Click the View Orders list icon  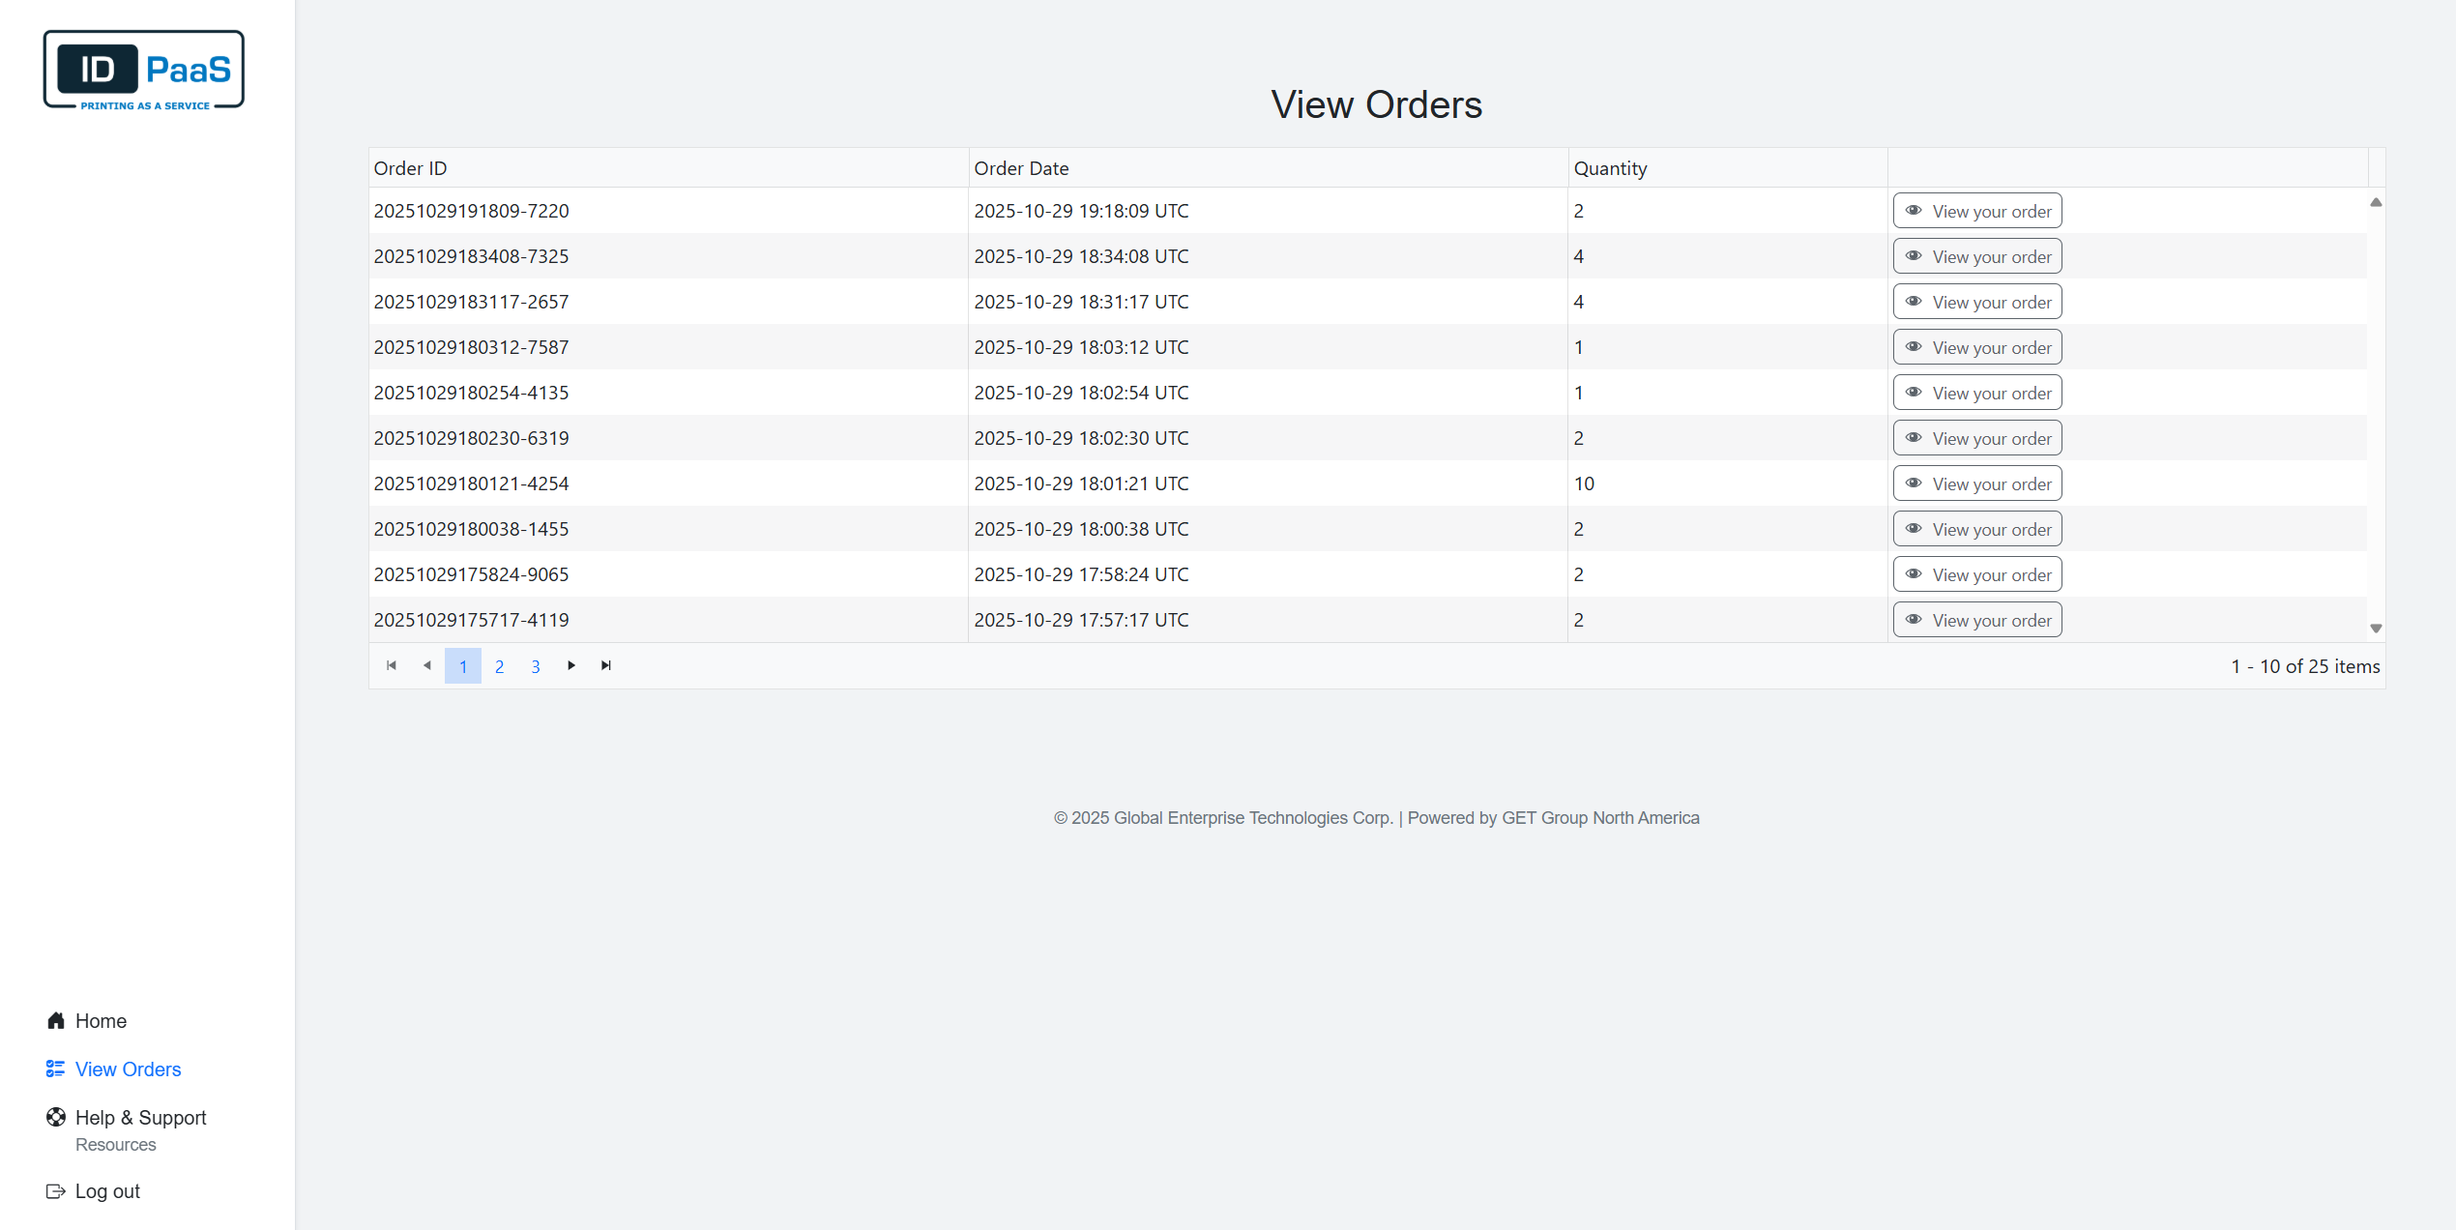tap(55, 1069)
